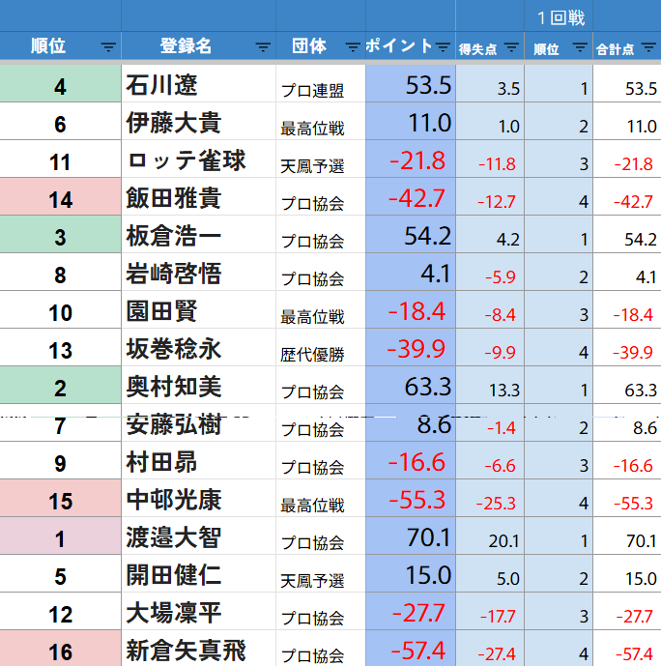Click points cell 63.3 in ポイント column
The image size is (661, 666).
(x=411, y=386)
